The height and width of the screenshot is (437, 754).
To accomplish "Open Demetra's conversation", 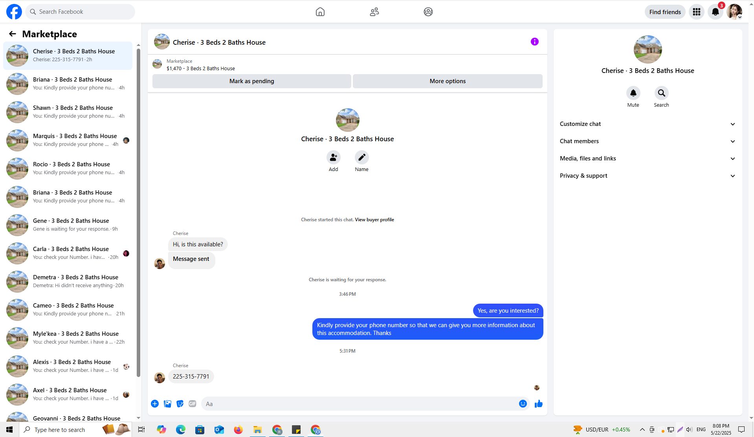I will (x=68, y=281).
